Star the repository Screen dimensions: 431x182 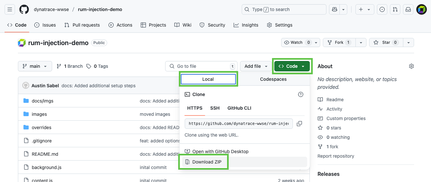(386, 42)
